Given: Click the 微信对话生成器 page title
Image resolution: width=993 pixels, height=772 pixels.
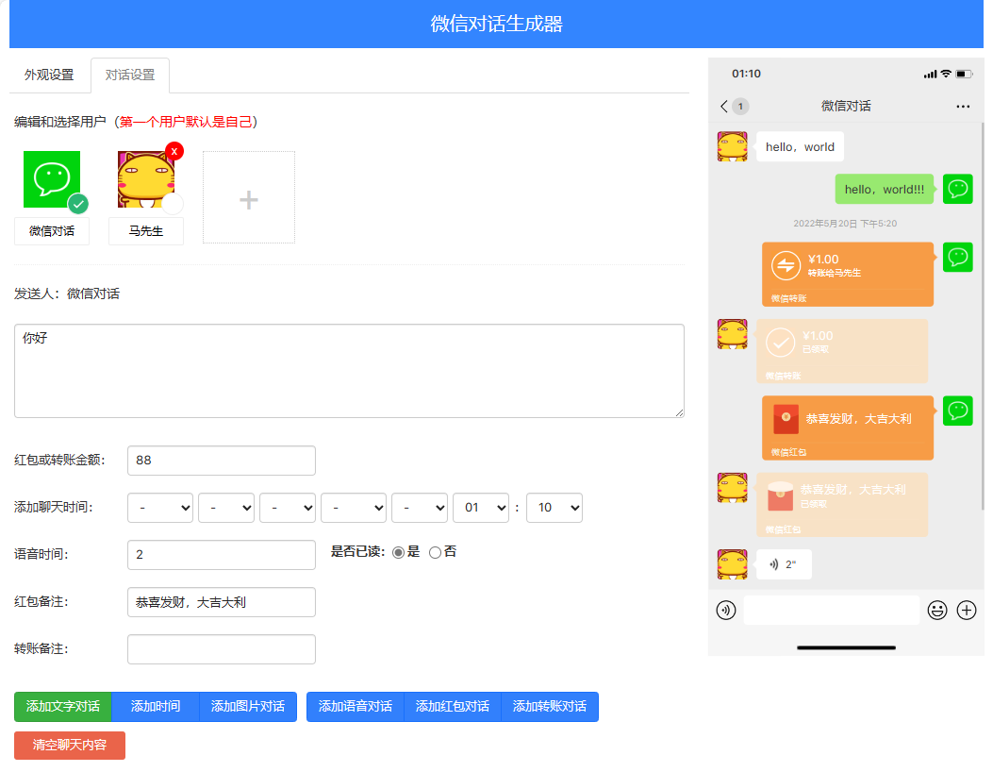Looking at the screenshot, I should click(496, 25).
